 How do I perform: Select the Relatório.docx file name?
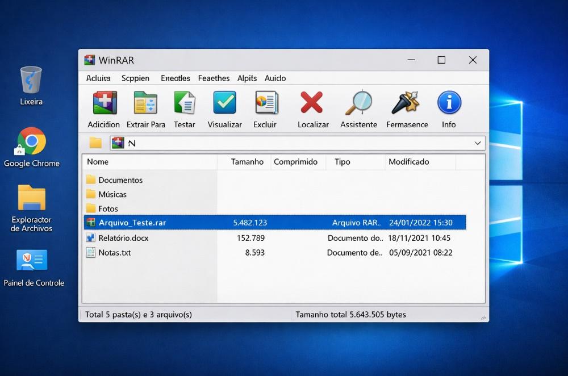click(x=123, y=238)
